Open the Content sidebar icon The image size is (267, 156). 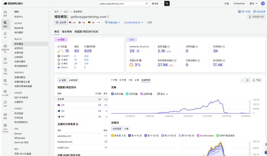point(5,71)
